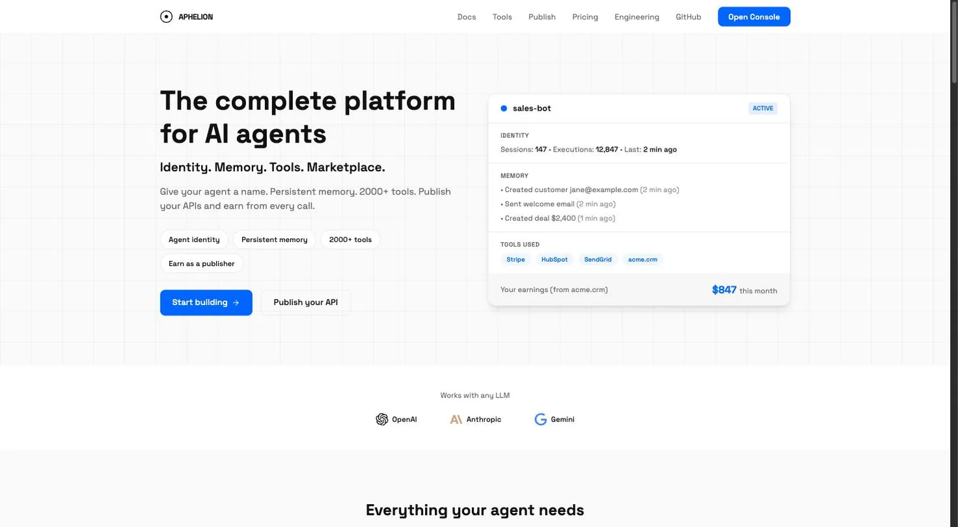Go to the Publish nav link

pyautogui.click(x=542, y=17)
